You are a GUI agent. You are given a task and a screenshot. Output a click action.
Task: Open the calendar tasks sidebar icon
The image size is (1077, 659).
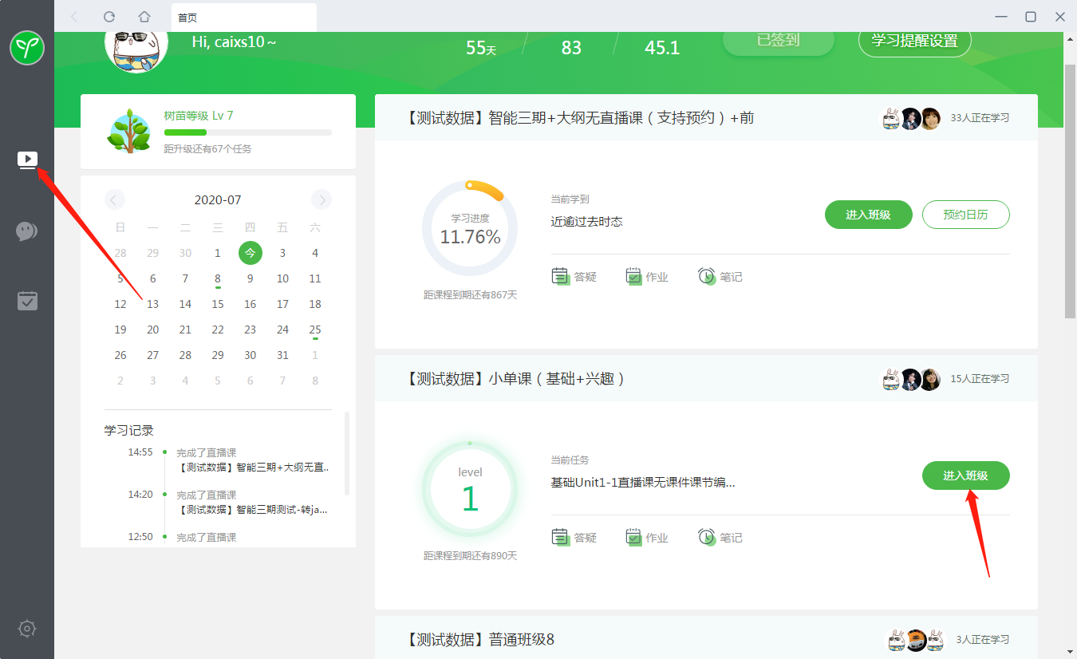(x=27, y=301)
